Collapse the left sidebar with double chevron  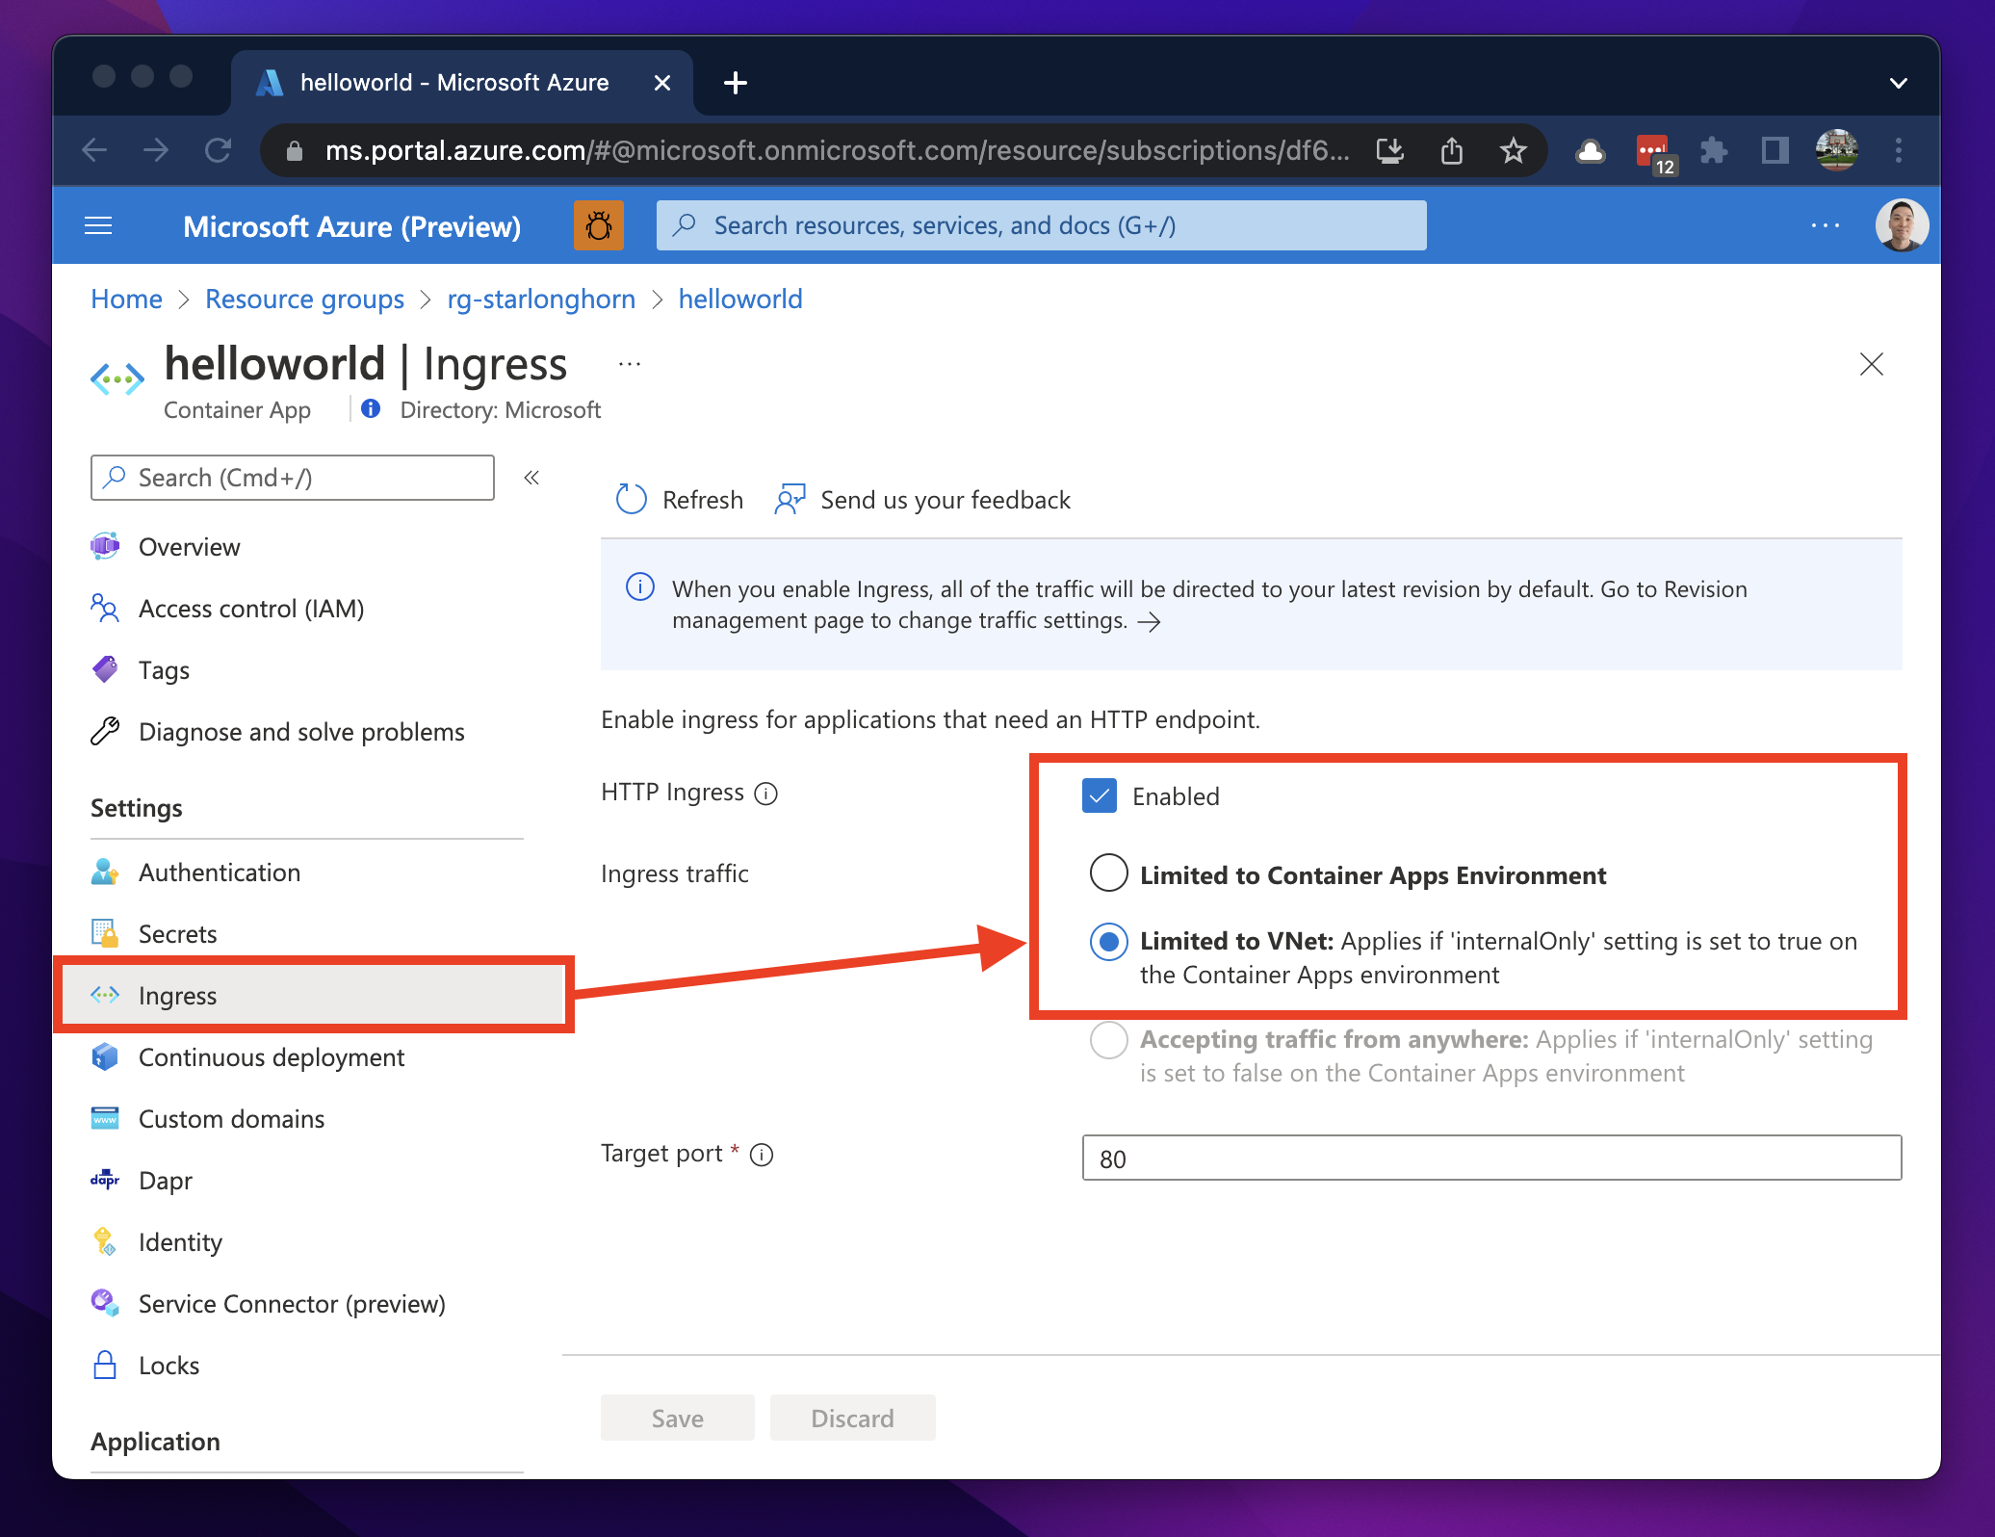531,478
